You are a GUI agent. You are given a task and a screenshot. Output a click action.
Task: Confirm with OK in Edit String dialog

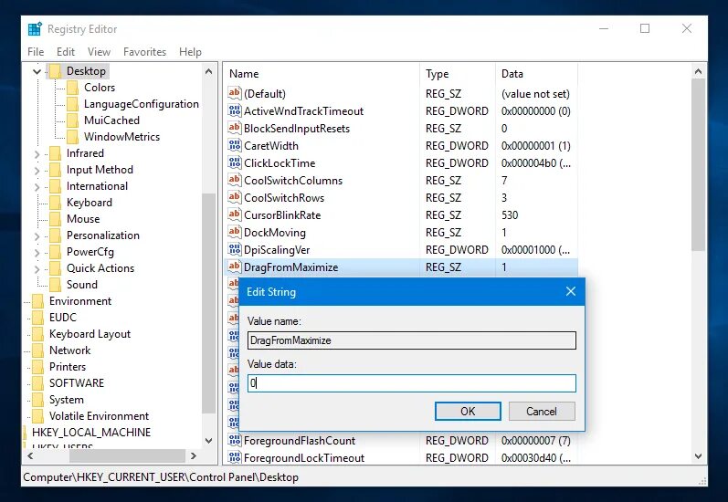[468, 412]
